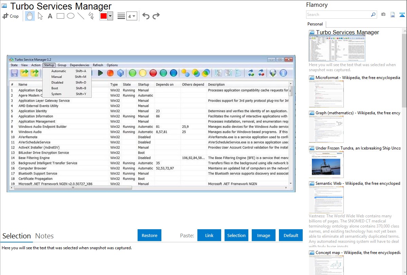This screenshot has height=275, width=407.
Task: Click the camera capture icon
Action: point(383,15)
